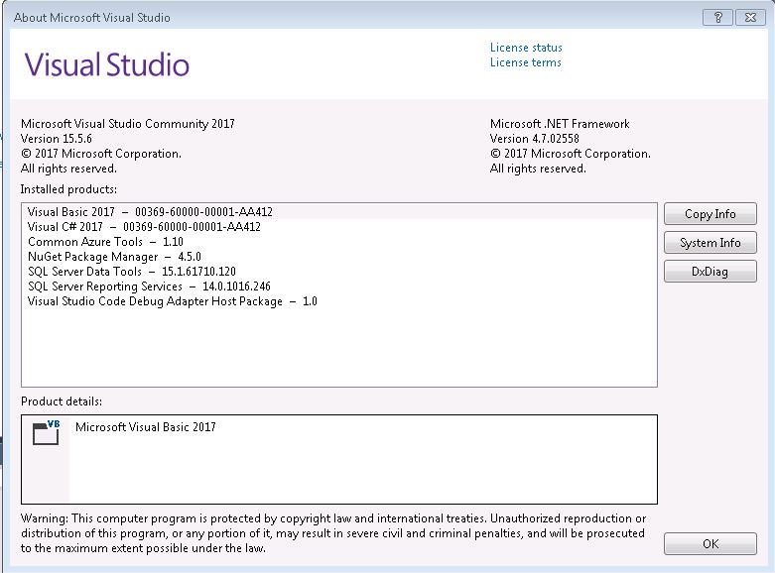Click the Microsoft .NET Framework label
This screenshot has height=573, width=775.
coord(560,124)
